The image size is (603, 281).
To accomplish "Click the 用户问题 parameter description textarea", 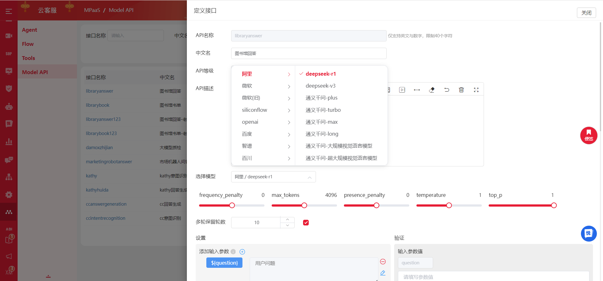I will [314, 269].
